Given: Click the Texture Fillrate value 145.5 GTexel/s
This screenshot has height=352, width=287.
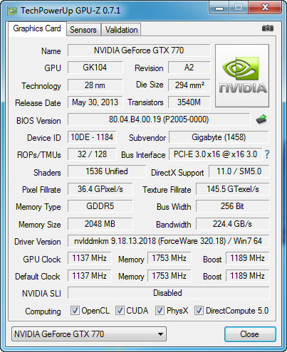Looking at the screenshot, I should coord(233,189).
